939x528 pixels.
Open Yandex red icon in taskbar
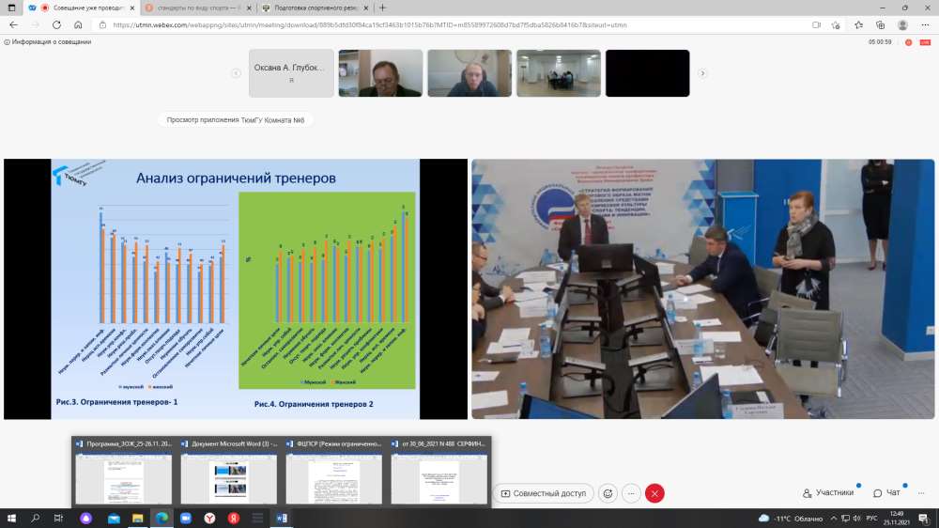point(234,519)
